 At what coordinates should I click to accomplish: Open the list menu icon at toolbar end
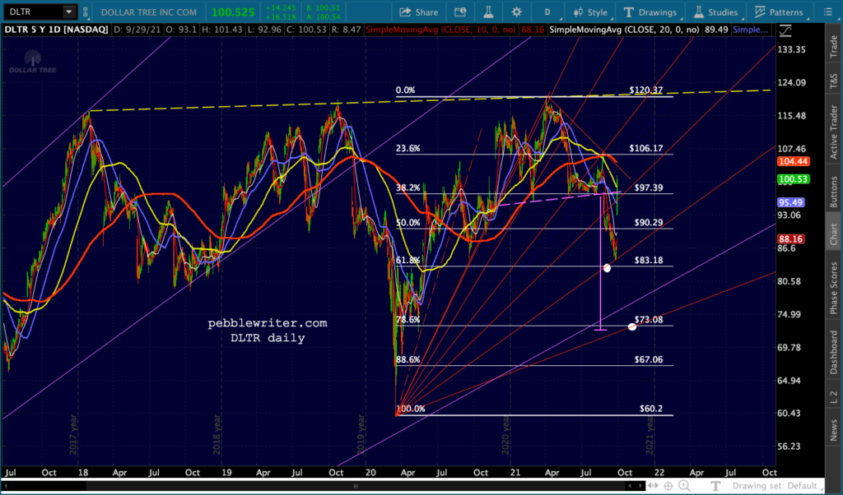point(828,12)
